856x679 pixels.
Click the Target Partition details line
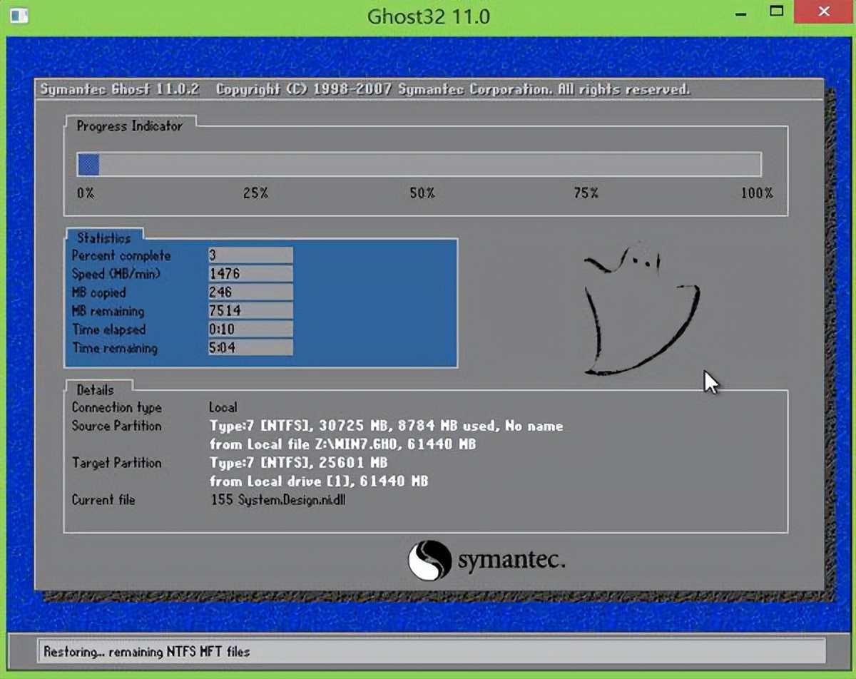300,463
